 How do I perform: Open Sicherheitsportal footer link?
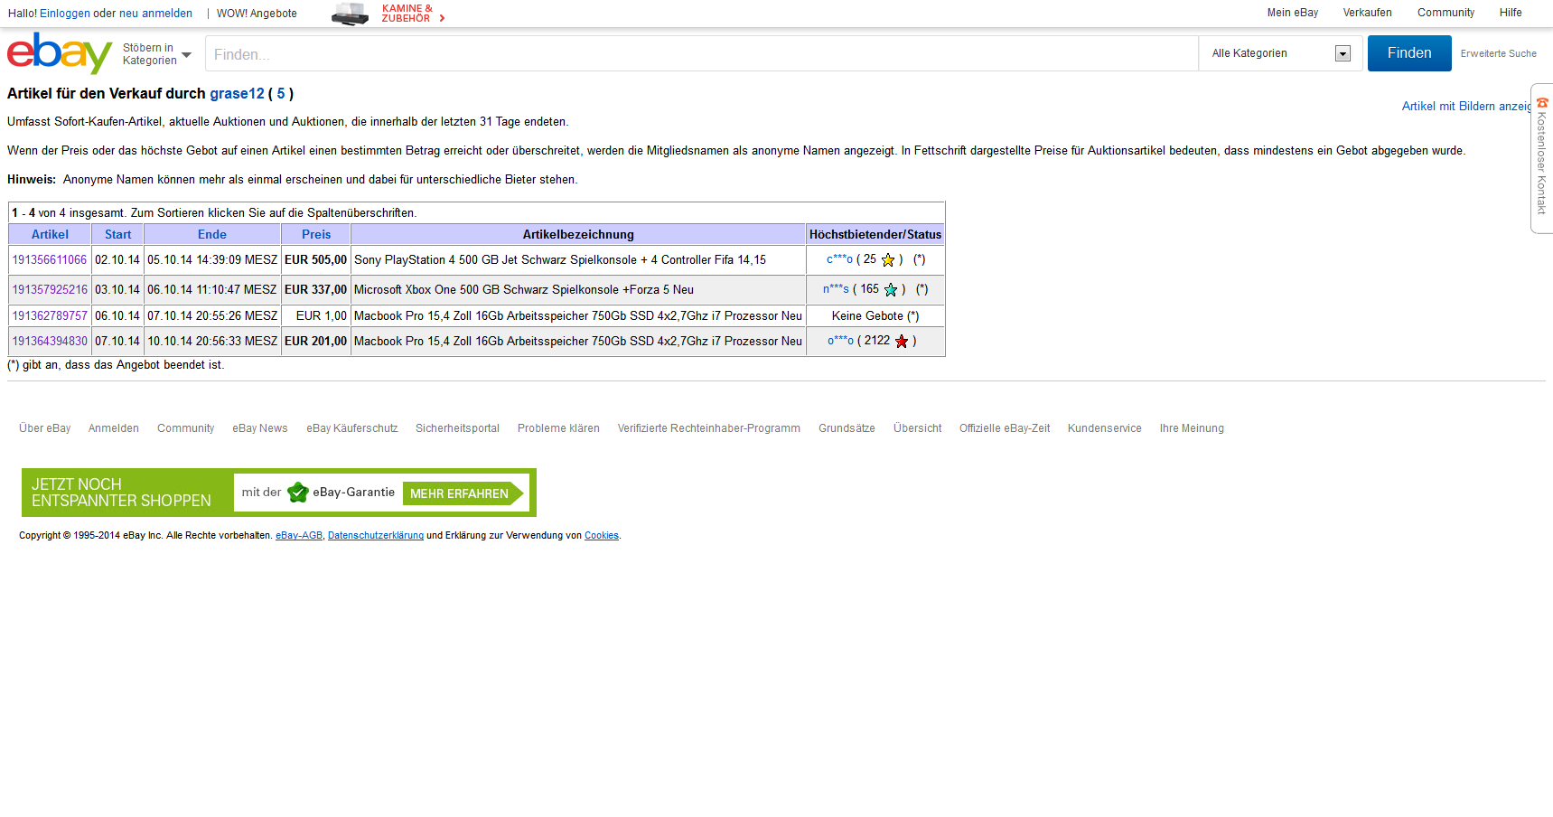[x=457, y=428]
